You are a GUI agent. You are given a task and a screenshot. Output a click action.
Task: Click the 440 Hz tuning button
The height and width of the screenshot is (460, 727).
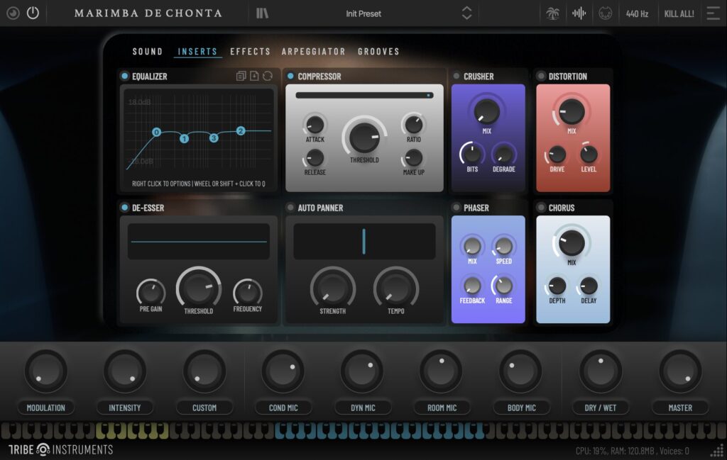coord(637,13)
